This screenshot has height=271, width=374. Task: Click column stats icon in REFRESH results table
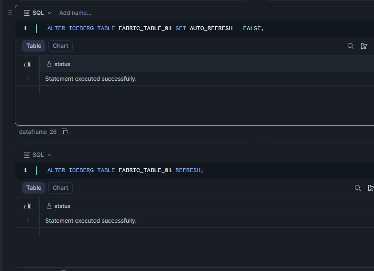(x=28, y=206)
